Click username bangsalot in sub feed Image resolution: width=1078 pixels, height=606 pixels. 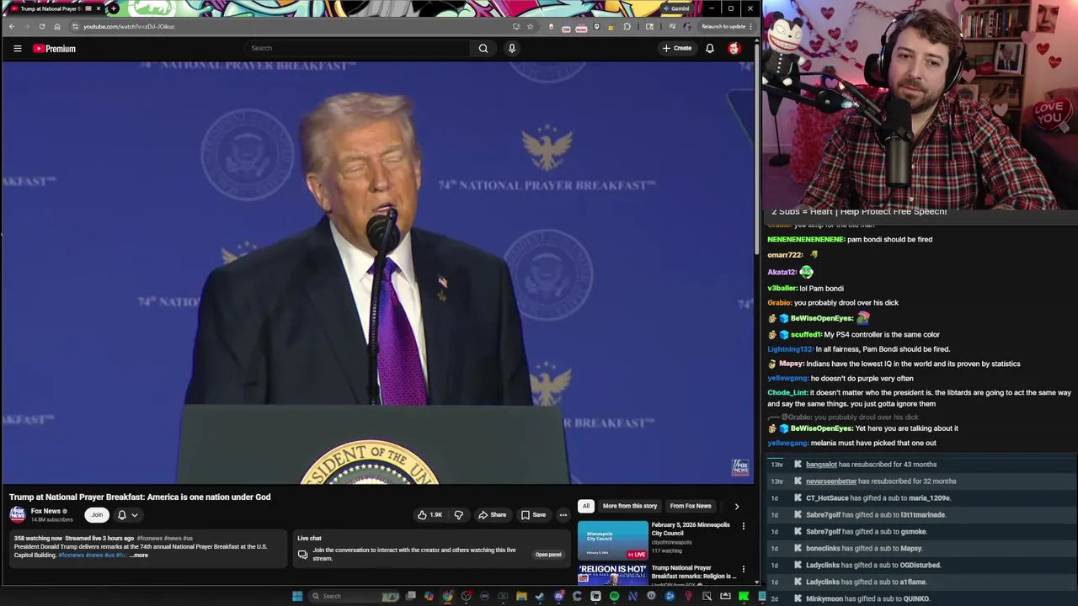point(821,465)
